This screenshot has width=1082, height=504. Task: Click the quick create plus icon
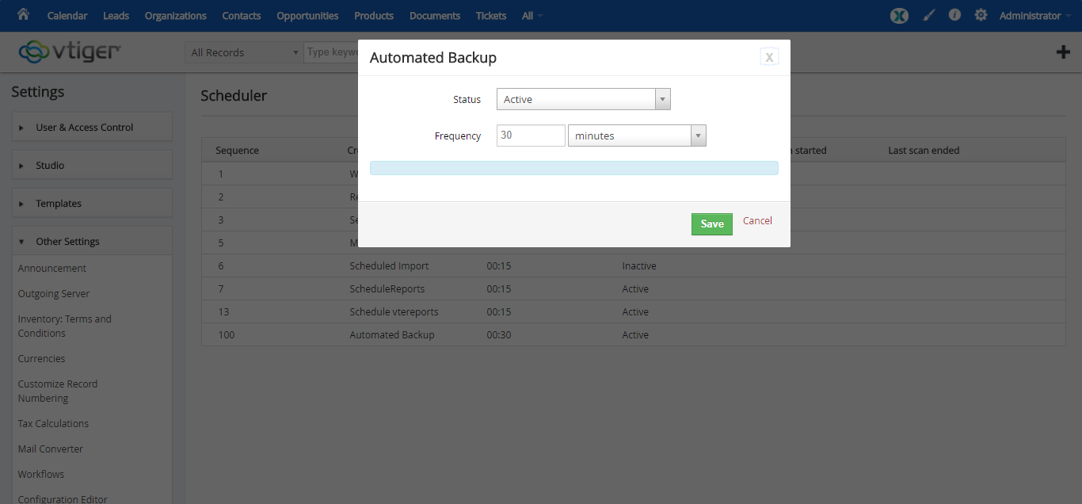click(1063, 52)
